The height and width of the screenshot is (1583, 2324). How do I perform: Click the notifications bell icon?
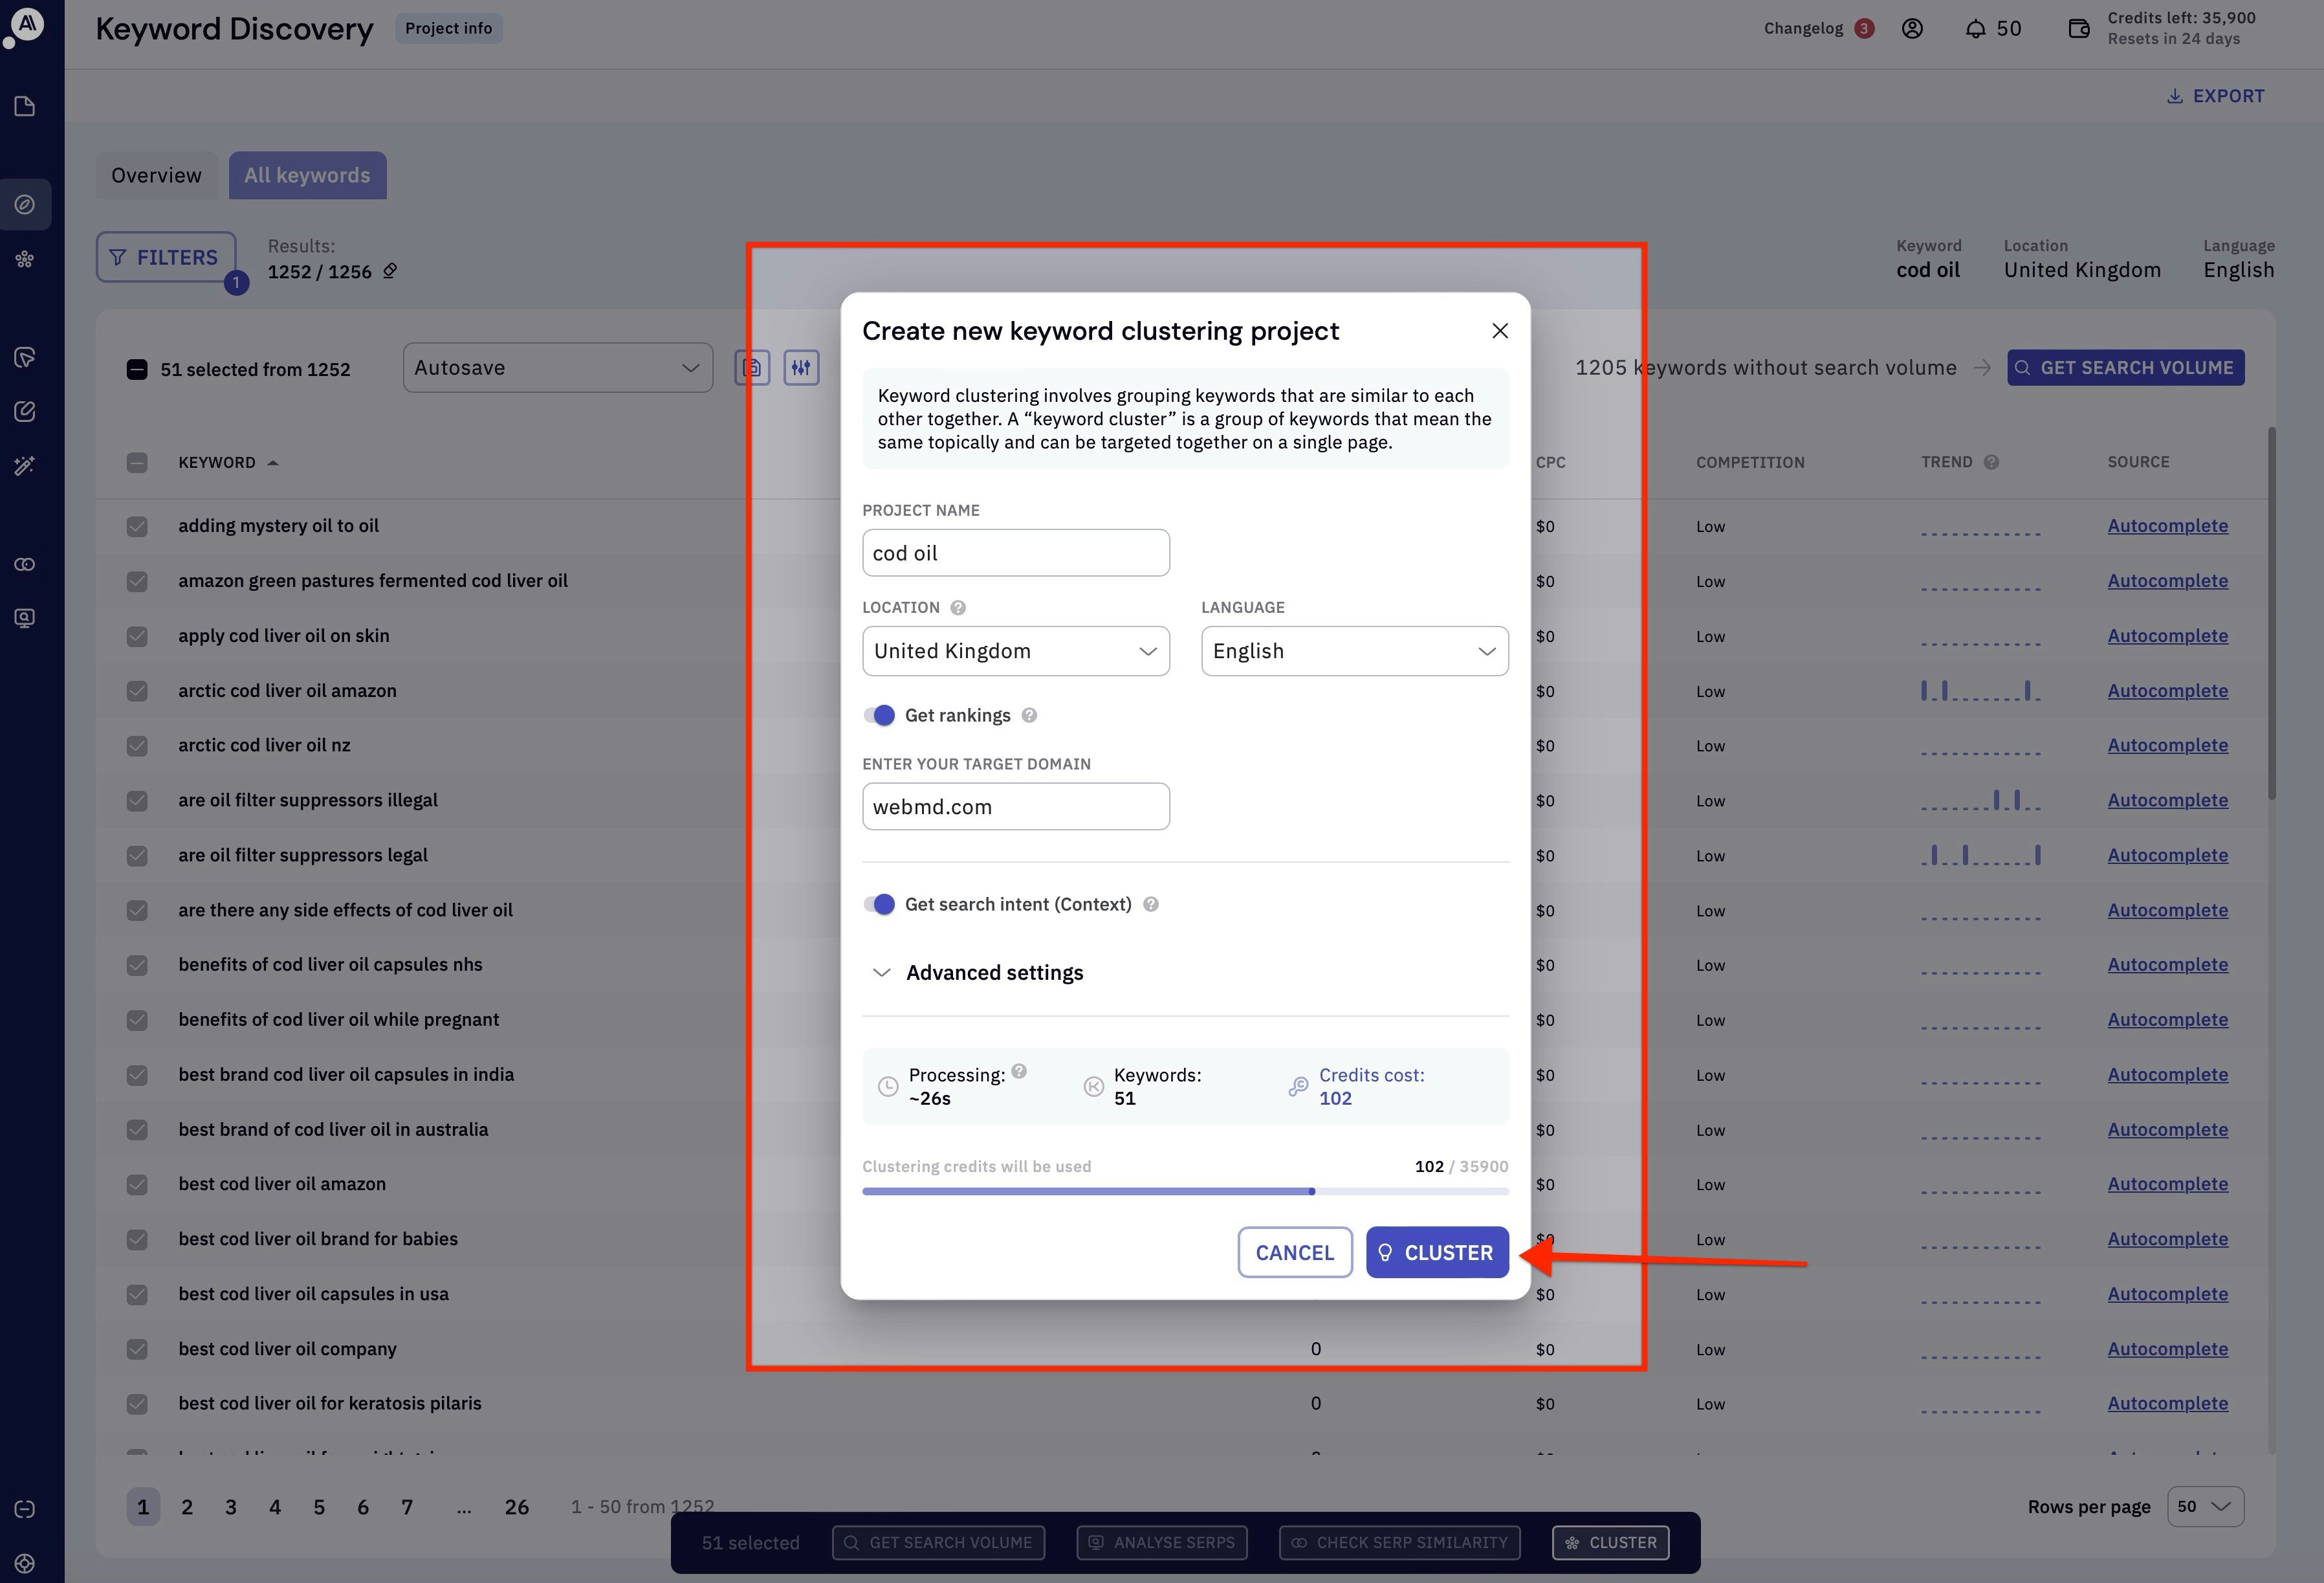[1975, 29]
